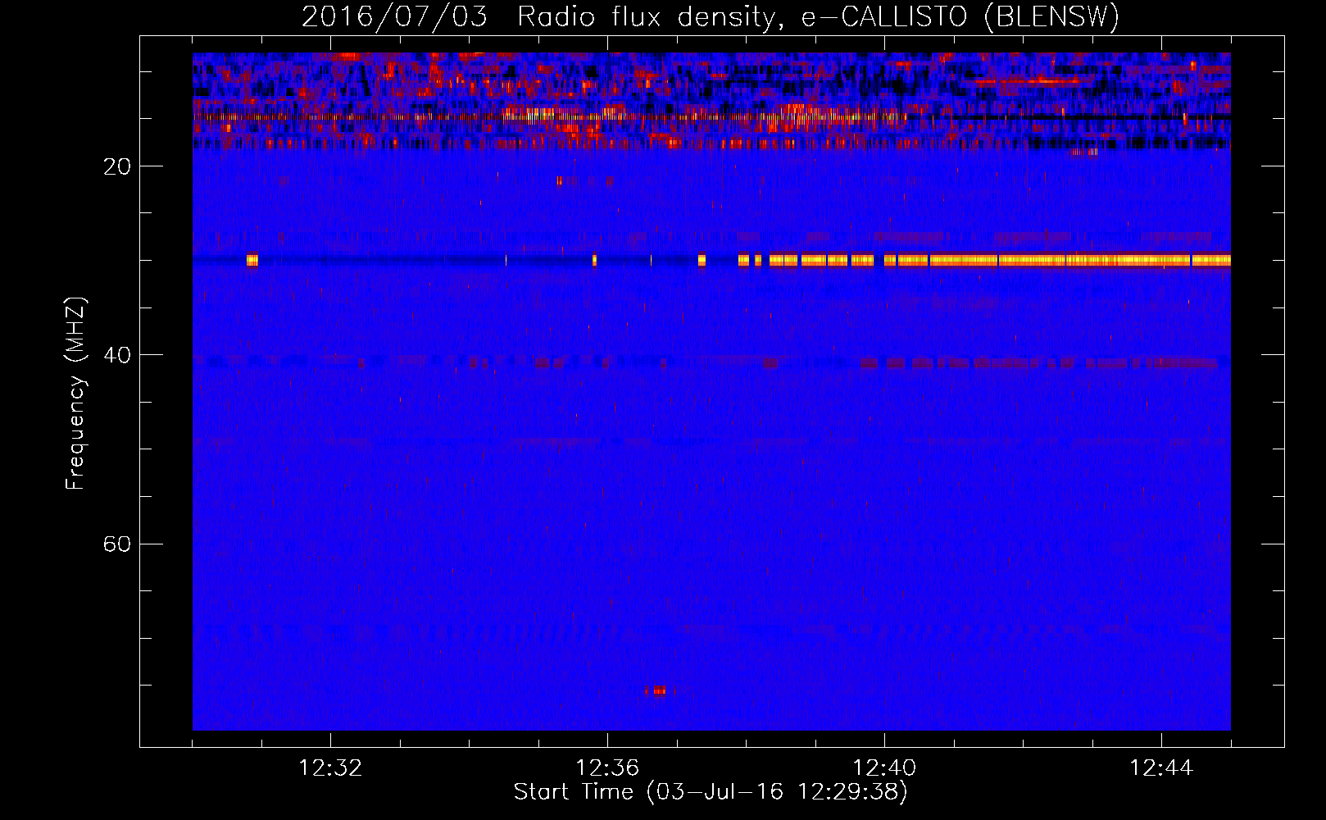
Task: Click the 12:36 time tick label
Action: tap(607, 768)
